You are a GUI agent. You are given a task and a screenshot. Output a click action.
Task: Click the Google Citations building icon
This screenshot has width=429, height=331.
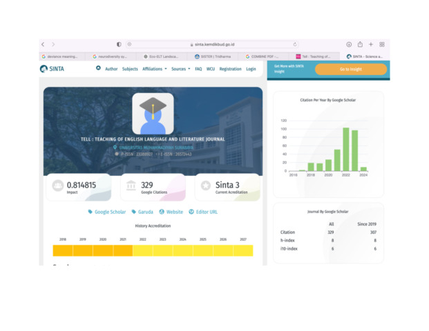coord(131,185)
